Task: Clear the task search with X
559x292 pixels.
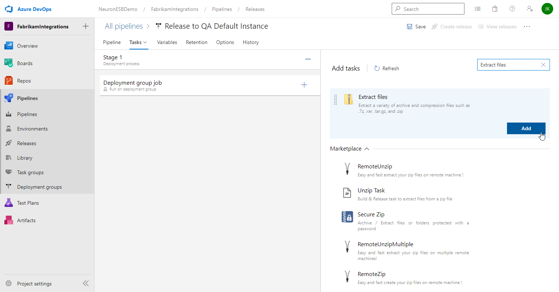Action: [543, 65]
